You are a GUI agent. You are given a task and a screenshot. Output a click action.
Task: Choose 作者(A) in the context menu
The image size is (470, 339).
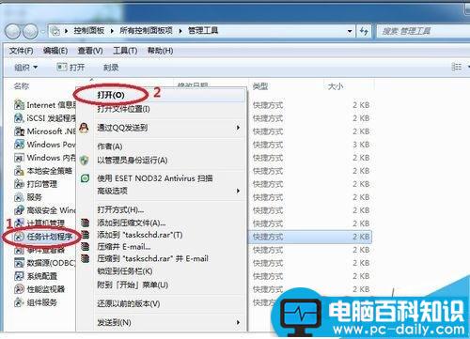(x=110, y=146)
